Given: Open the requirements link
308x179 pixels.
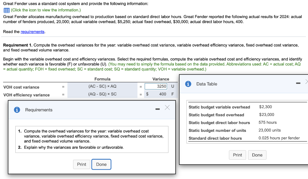Looking at the screenshot, I should pyautogui.click(x=32, y=32).
